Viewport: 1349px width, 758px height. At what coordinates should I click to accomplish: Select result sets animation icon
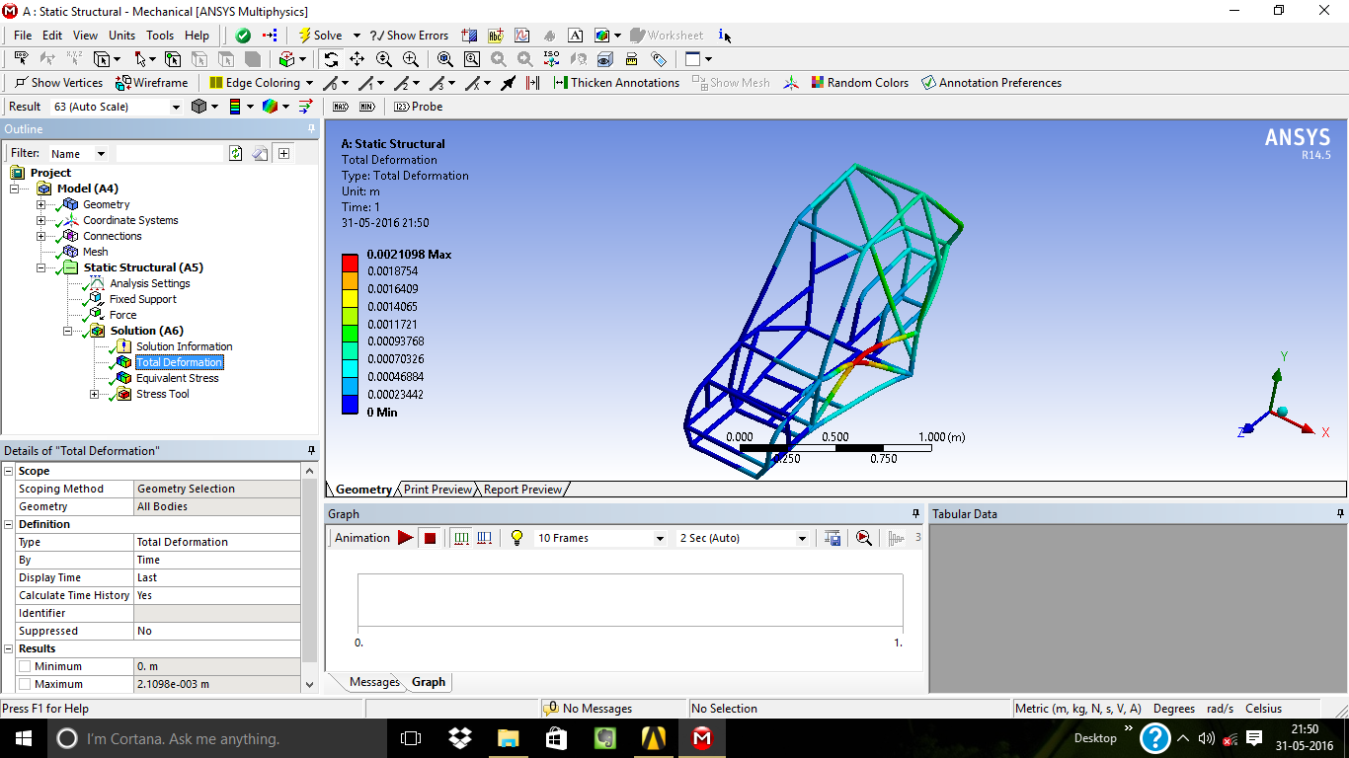click(484, 538)
